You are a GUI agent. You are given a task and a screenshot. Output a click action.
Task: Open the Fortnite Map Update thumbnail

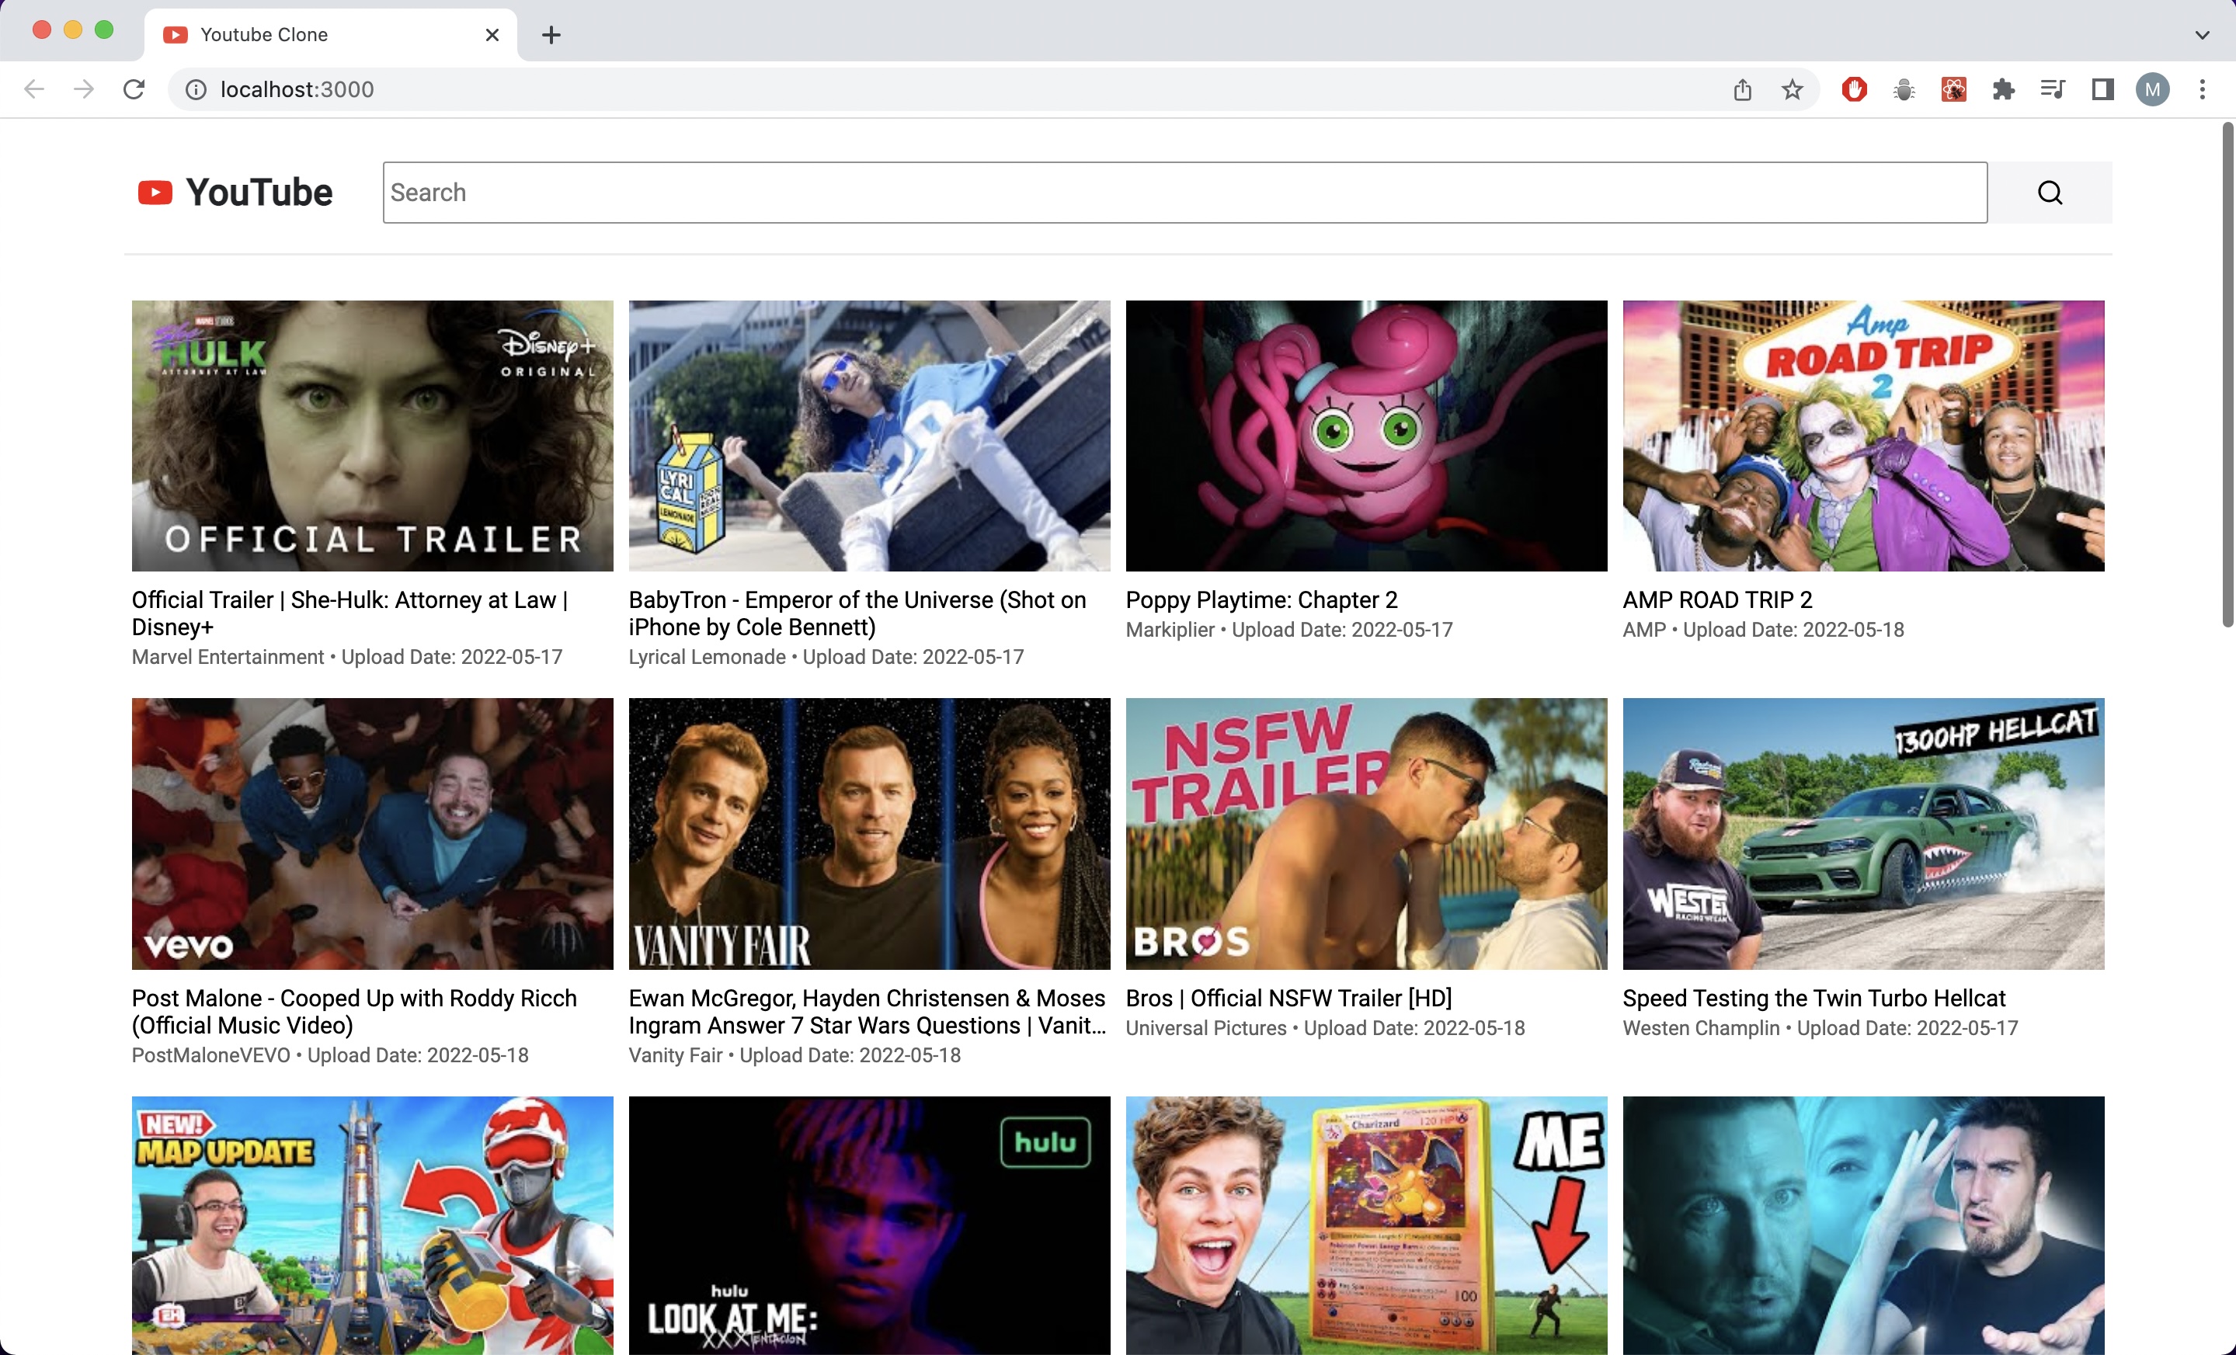(372, 1225)
